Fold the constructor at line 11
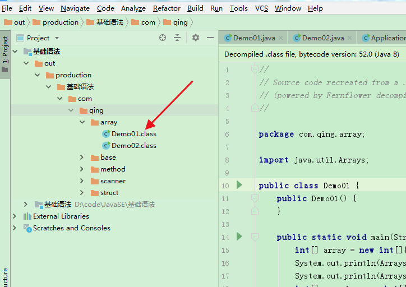Viewport: 406px width, 287px height. pos(255,198)
